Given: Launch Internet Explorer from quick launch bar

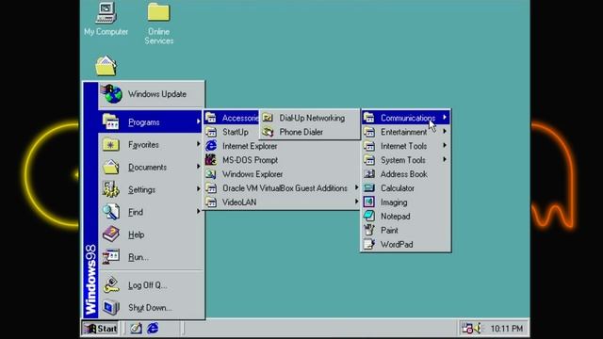Looking at the screenshot, I should click(153, 329).
